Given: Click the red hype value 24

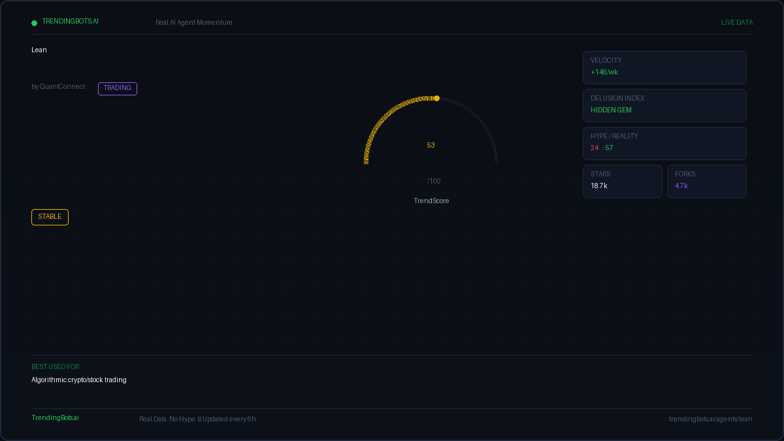Looking at the screenshot, I should [x=595, y=148].
